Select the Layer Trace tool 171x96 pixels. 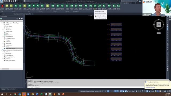(20, 7)
